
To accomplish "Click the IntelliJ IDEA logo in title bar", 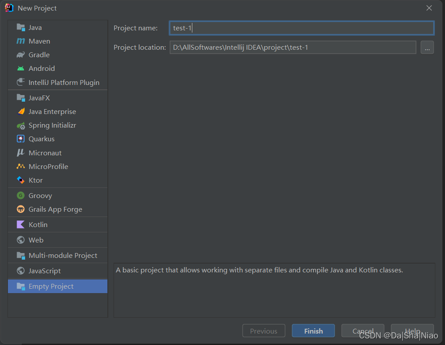I will pos(9,8).
